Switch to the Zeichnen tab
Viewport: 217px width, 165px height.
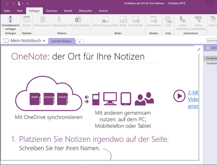pos(52,11)
